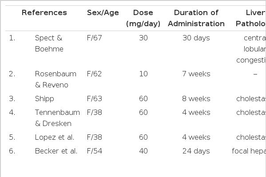
Task: Click the 24 days duration cell
Action: [196, 151]
